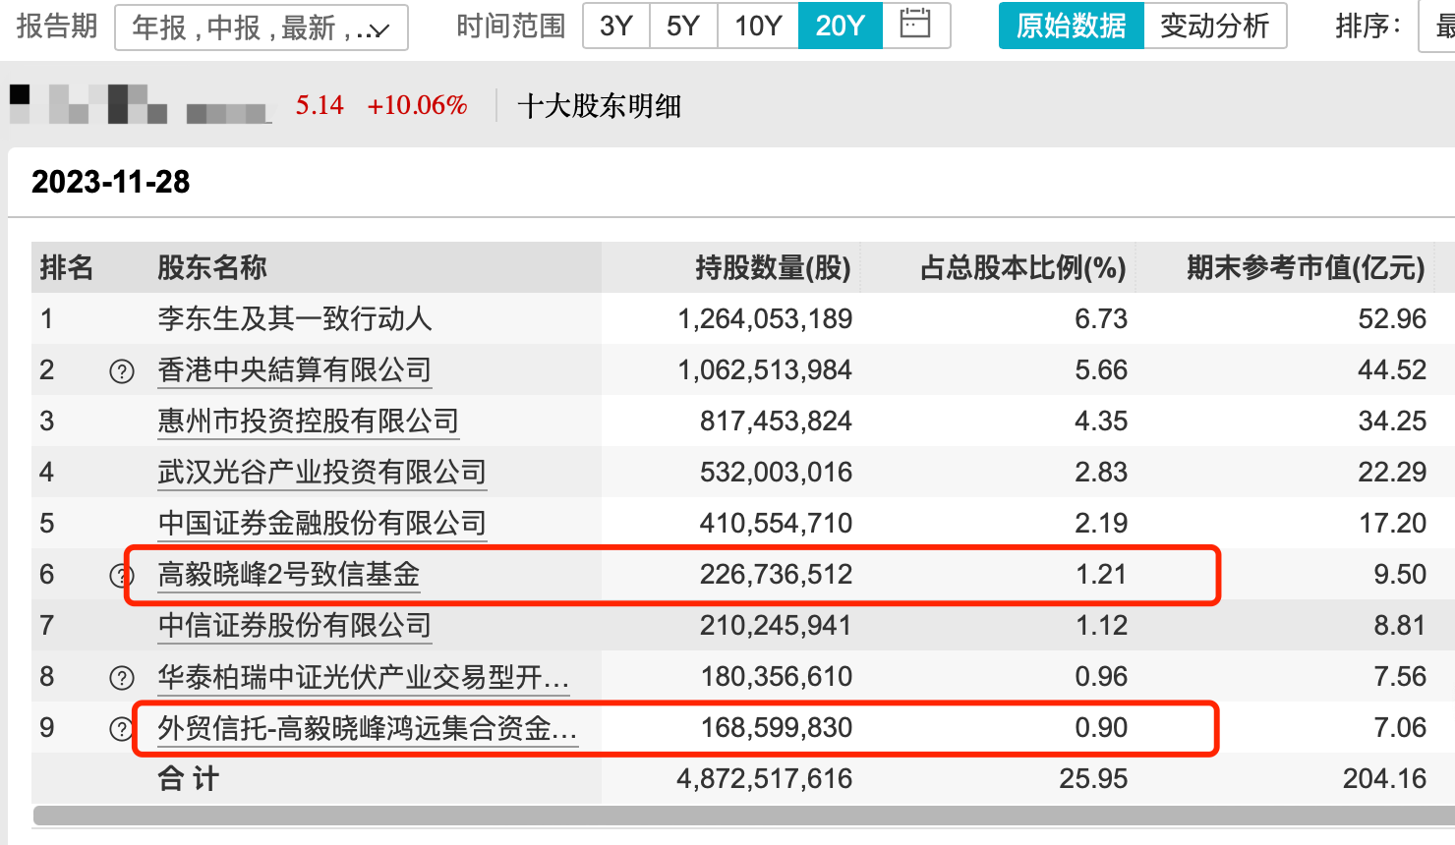The image size is (1455, 845).
Task: Click help icon beside 高毅晓峰2号致信基金
Action: pyautogui.click(x=122, y=576)
